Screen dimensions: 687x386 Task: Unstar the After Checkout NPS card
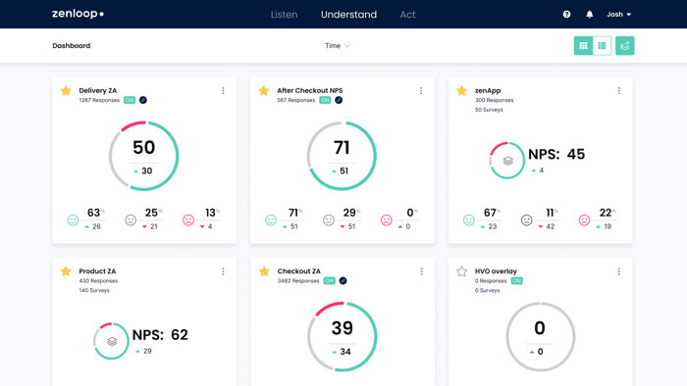(264, 91)
